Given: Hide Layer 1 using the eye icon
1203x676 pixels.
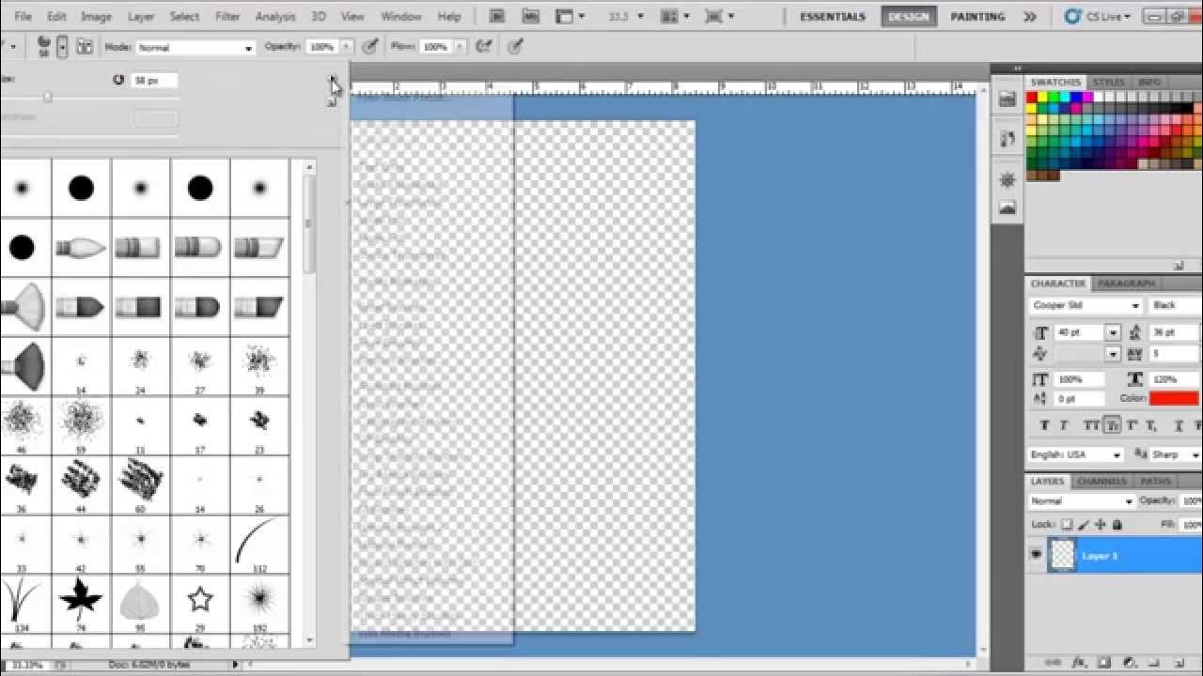Looking at the screenshot, I should (x=1037, y=555).
